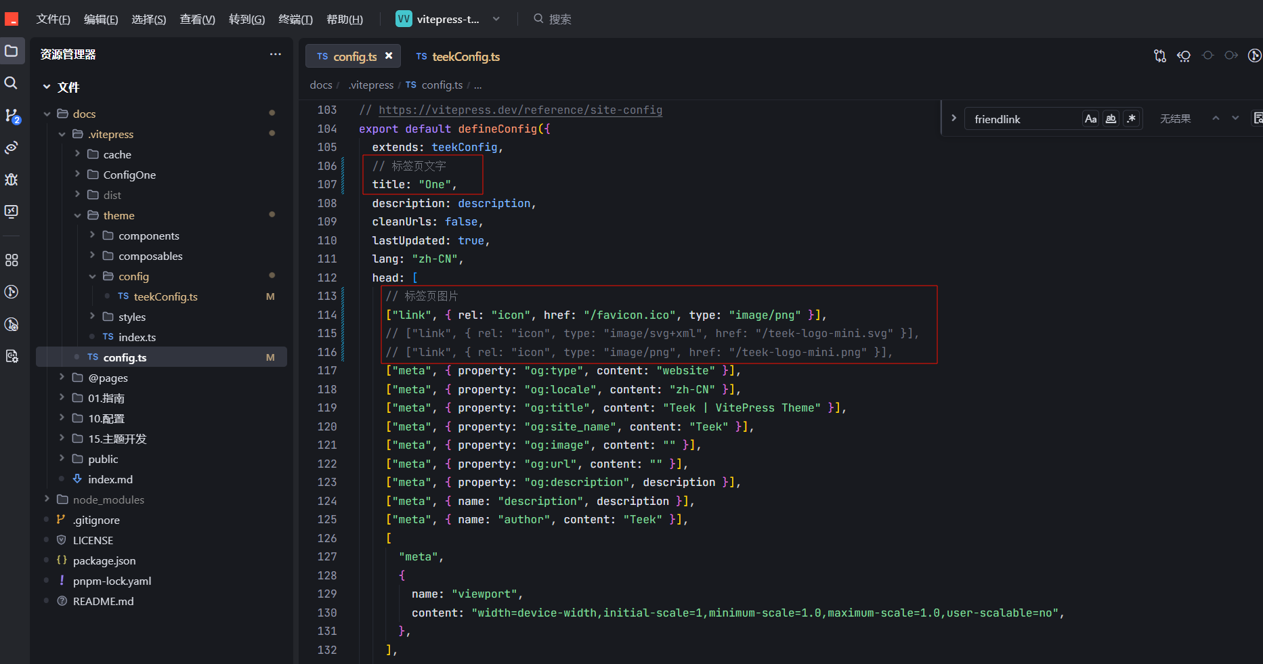The image size is (1263, 664).
Task: Open the 文件(F) menu
Action: (x=53, y=19)
